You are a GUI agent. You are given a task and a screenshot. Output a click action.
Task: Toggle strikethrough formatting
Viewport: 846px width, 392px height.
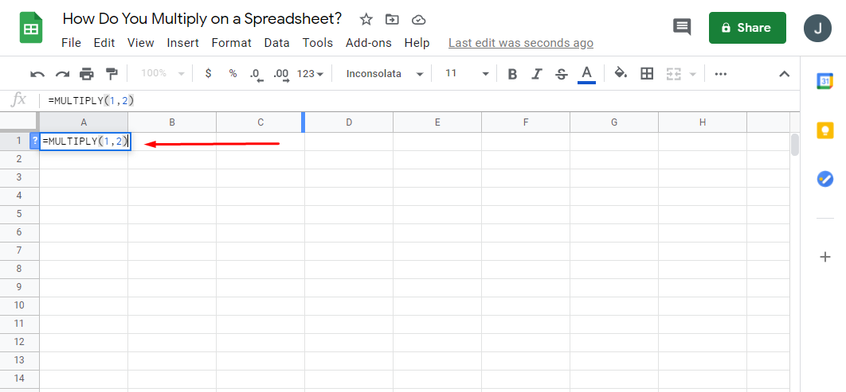tap(562, 74)
